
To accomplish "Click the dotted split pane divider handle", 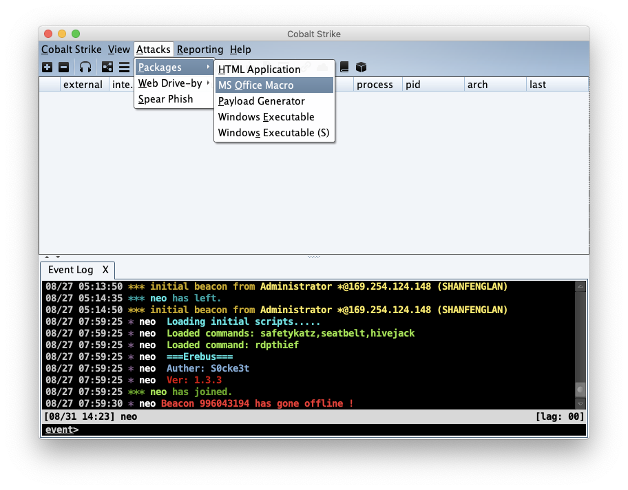I will (x=313, y=257).
